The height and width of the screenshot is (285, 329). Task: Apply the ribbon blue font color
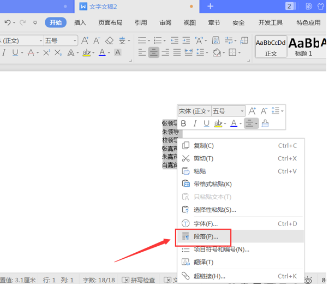pos(102,52)
